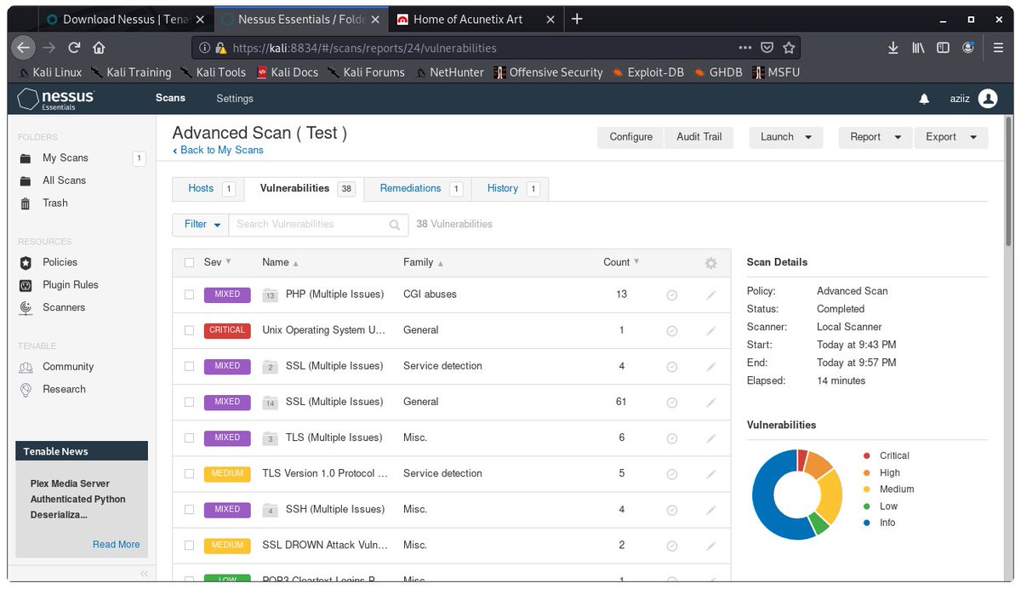Check the SSL General row checkbox
Screen dimensions: 1021x589
[189, 402]
